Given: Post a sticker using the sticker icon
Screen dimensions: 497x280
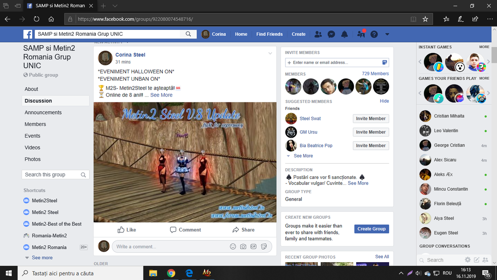Looking at the screenshot, I should click(x=264, y=246).
